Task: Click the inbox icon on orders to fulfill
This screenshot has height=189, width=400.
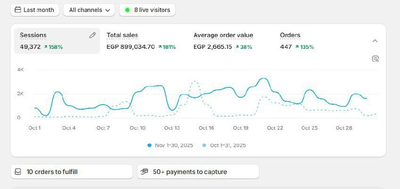Action: [18, 172]
